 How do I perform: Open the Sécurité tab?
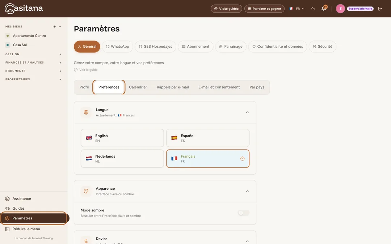click(323, 47)
